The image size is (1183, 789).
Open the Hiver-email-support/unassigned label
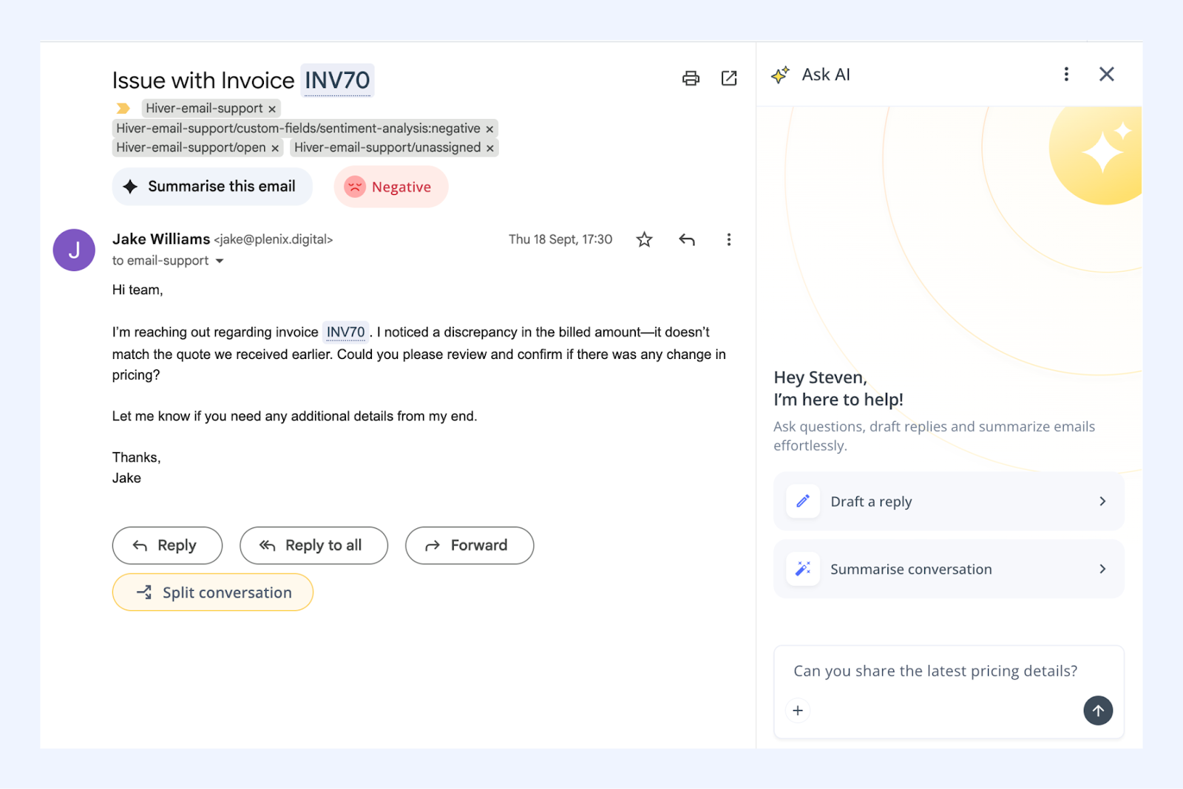(387, 148)
